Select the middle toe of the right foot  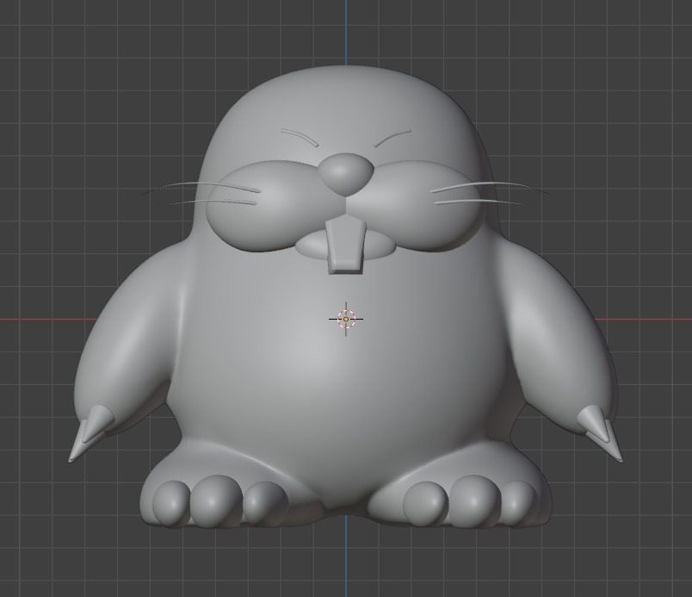[x=474, y=501]
